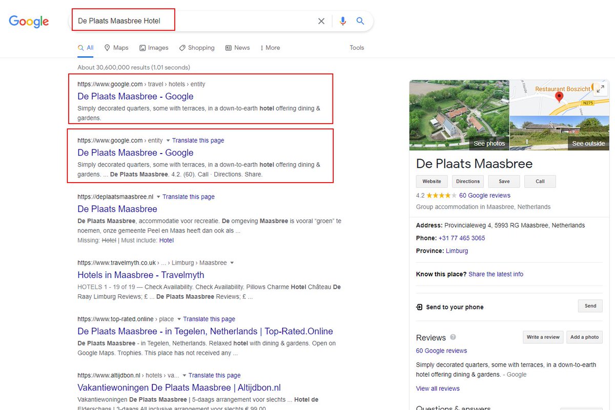
Task: Click the Save button
Action: click(504, 181)
